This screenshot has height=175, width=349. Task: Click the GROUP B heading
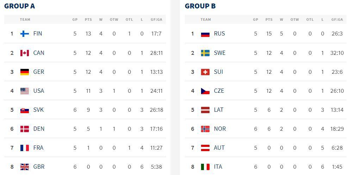(x=200, y=6)
